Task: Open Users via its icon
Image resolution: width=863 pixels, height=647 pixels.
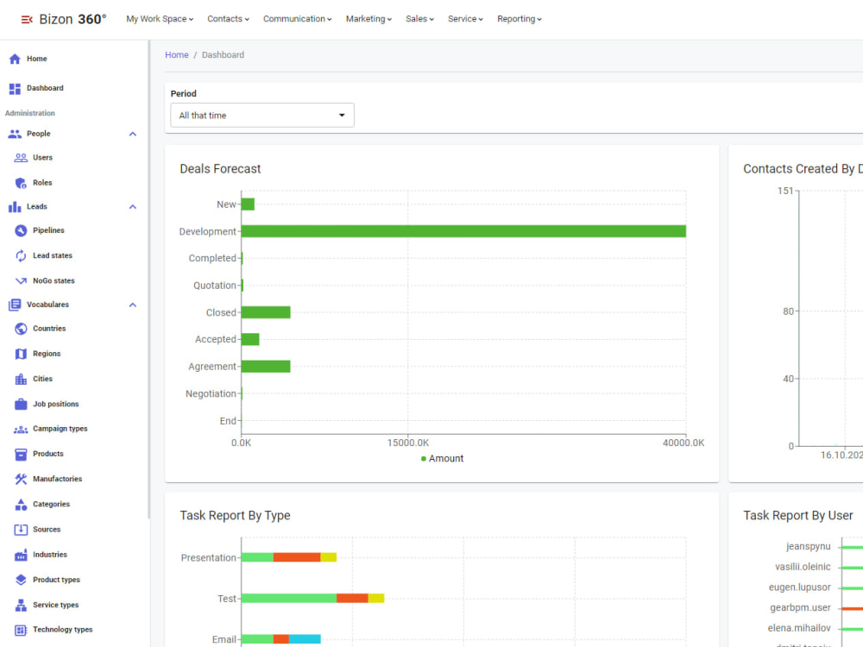Action: click(x=21, y=158)
